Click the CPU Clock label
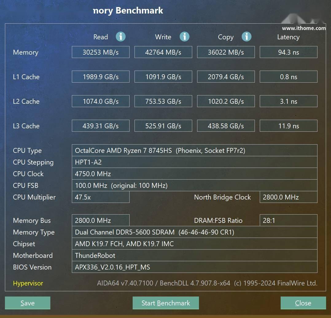The width and height of the screenshot is (331, 318). (x=28, y=174)
